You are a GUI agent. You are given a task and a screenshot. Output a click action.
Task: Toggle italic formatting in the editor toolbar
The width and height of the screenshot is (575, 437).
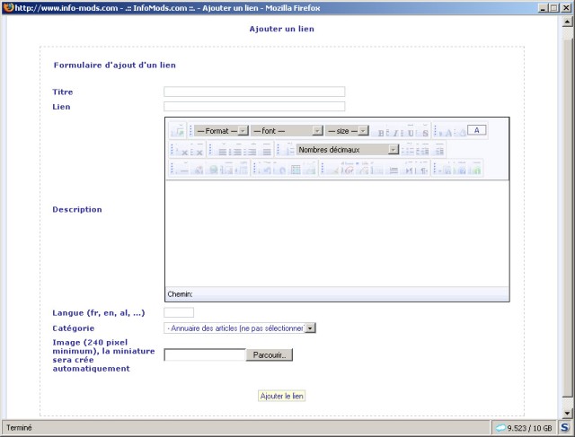(x=395, y=133)
